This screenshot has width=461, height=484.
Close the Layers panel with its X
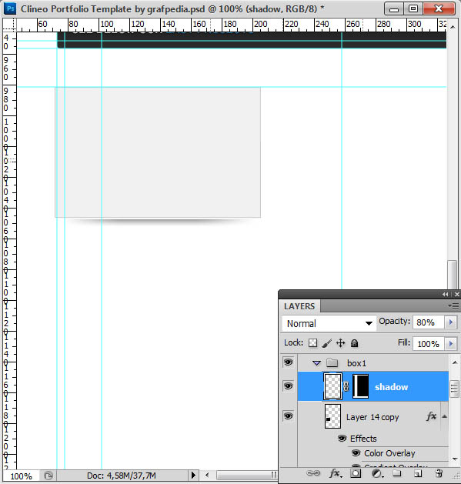pyautogui.click(x=457, y=295)
